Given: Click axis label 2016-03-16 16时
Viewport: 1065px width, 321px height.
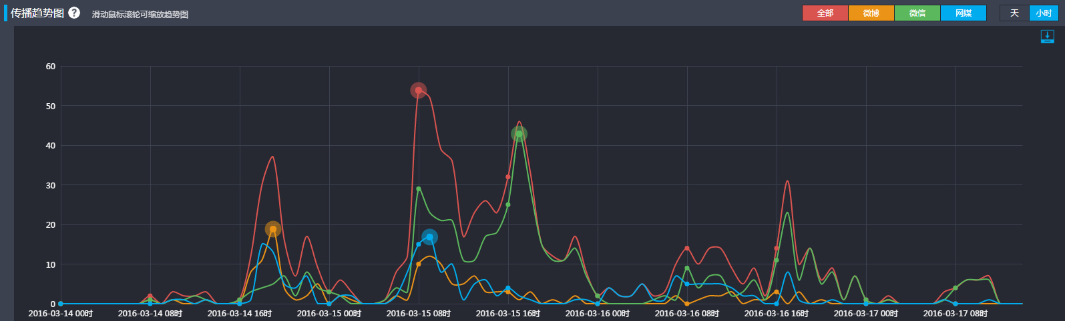Looking at the screenshot, I should tap(776, 313).
